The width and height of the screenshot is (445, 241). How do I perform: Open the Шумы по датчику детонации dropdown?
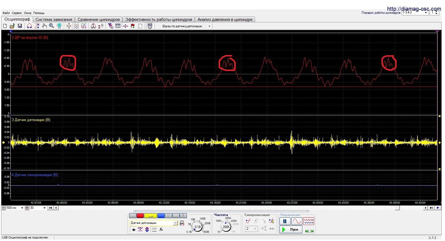coord(209,26)
